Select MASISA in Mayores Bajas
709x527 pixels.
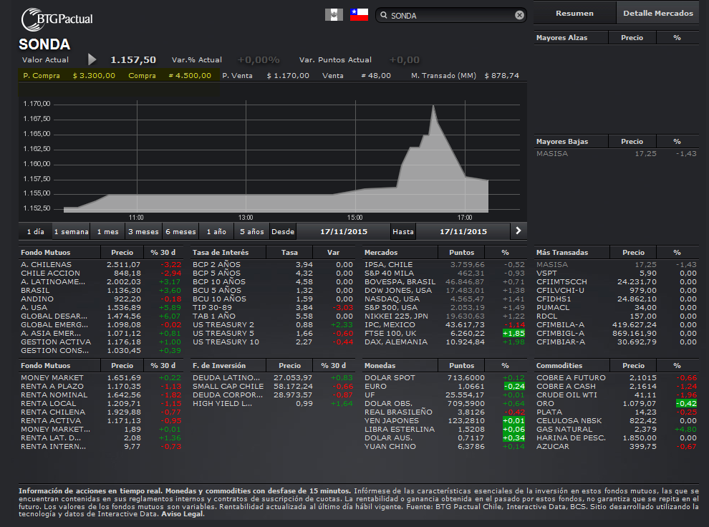click(x=552, y=153)
